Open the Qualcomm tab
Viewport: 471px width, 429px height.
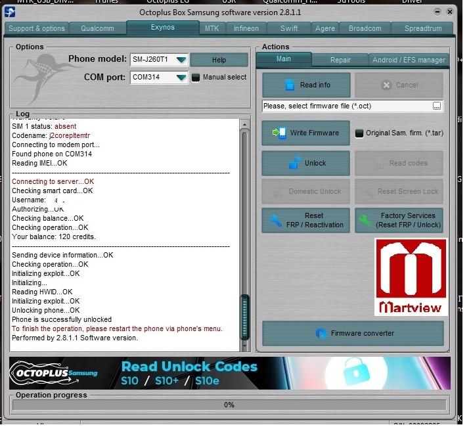click(98, 29)
